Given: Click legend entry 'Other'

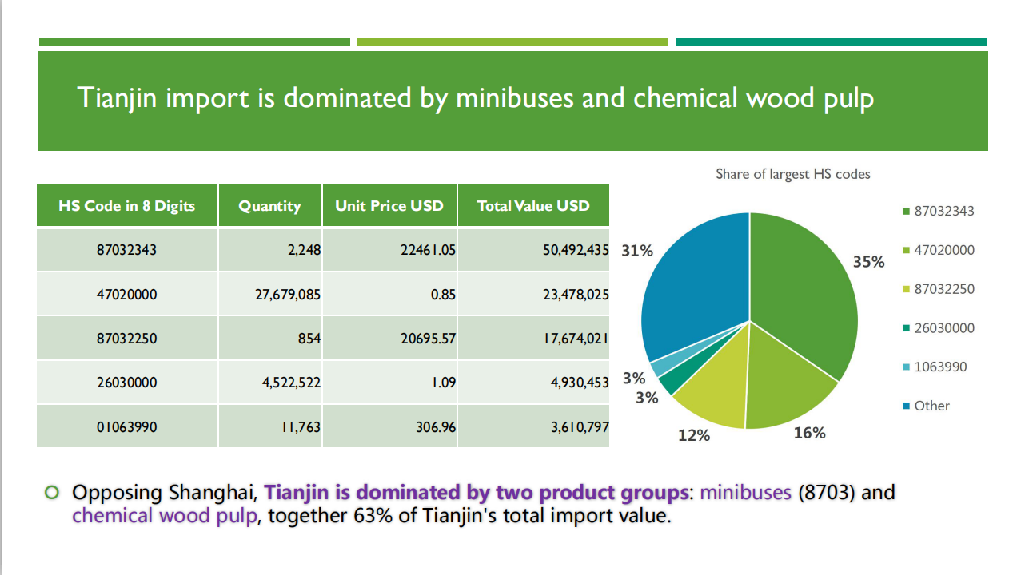Looking at the screenshot, I should (x=926, y=406).
